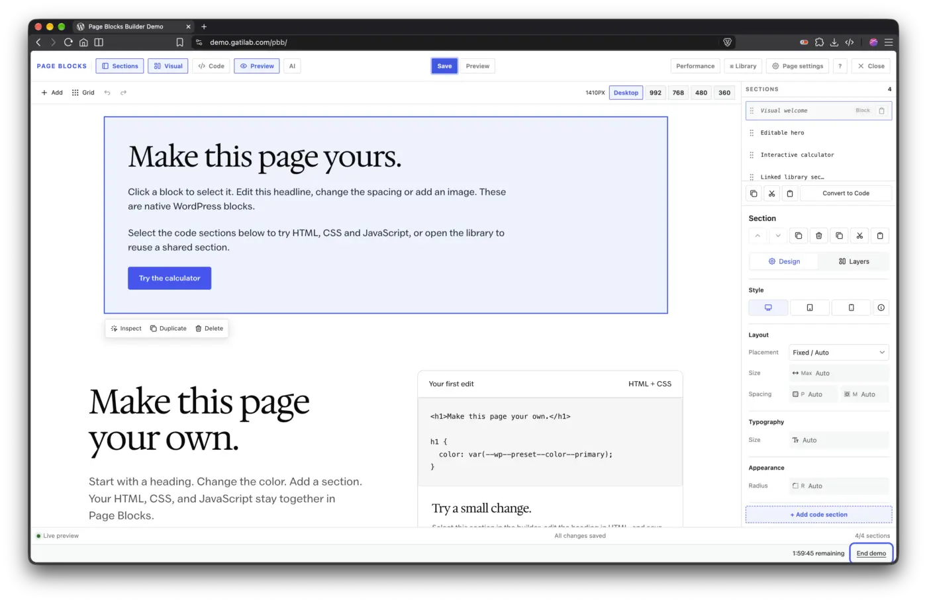
Task: Click Convert to Code button
Action: click(846, 194)
